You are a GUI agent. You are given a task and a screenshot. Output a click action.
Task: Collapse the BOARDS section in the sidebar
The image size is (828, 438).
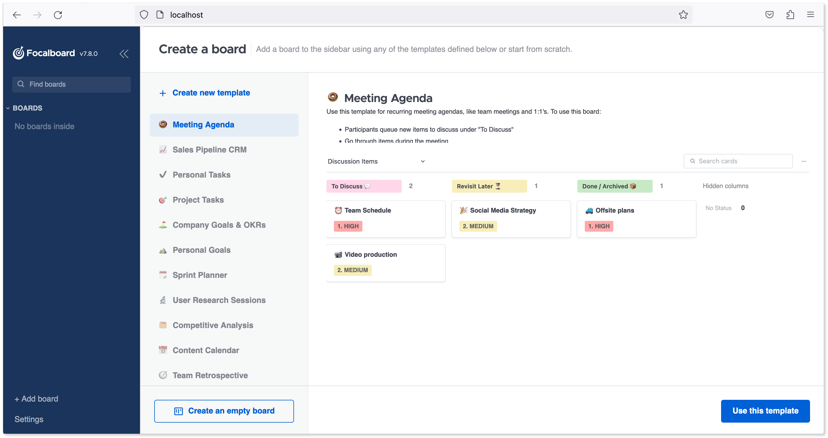coord(8,108)
